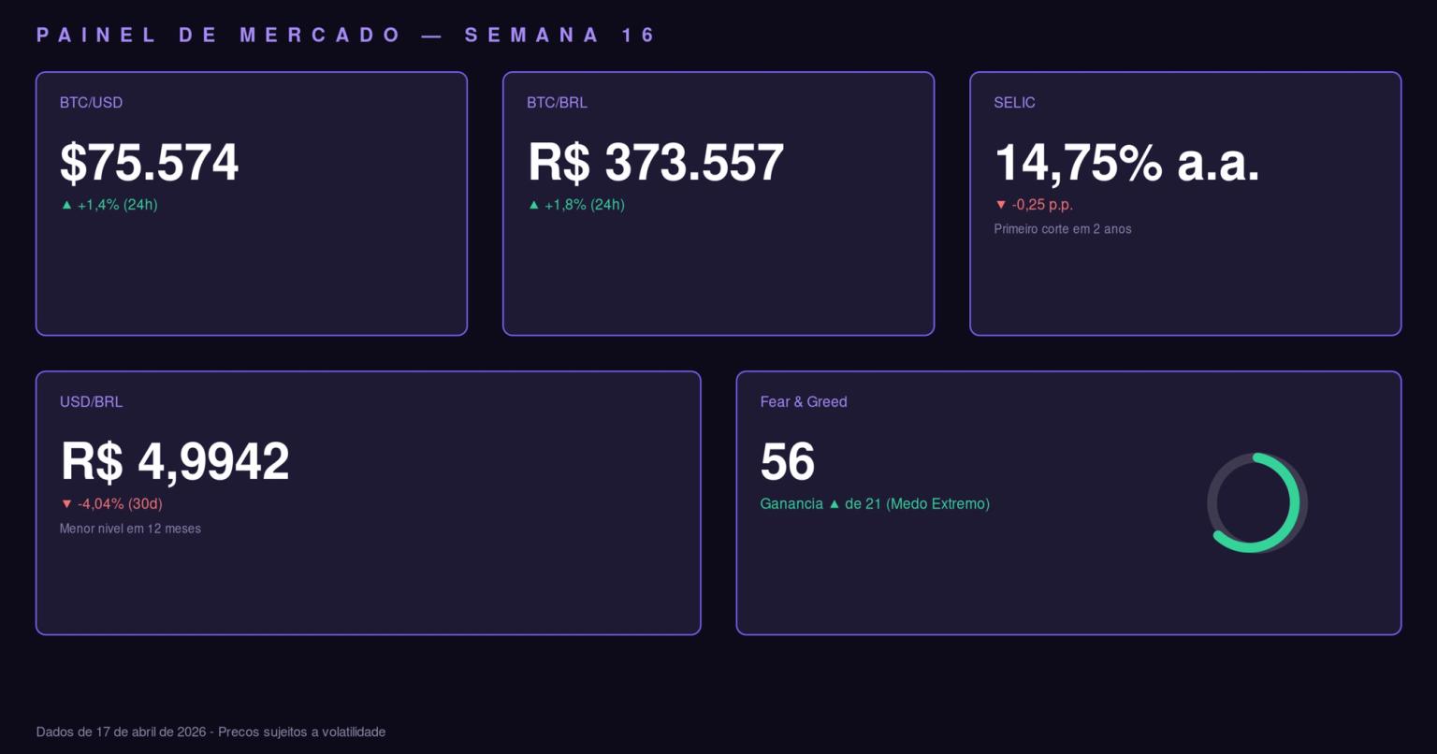Open the BTC/USD card label

pyautogui.click(x=91, y=103)
